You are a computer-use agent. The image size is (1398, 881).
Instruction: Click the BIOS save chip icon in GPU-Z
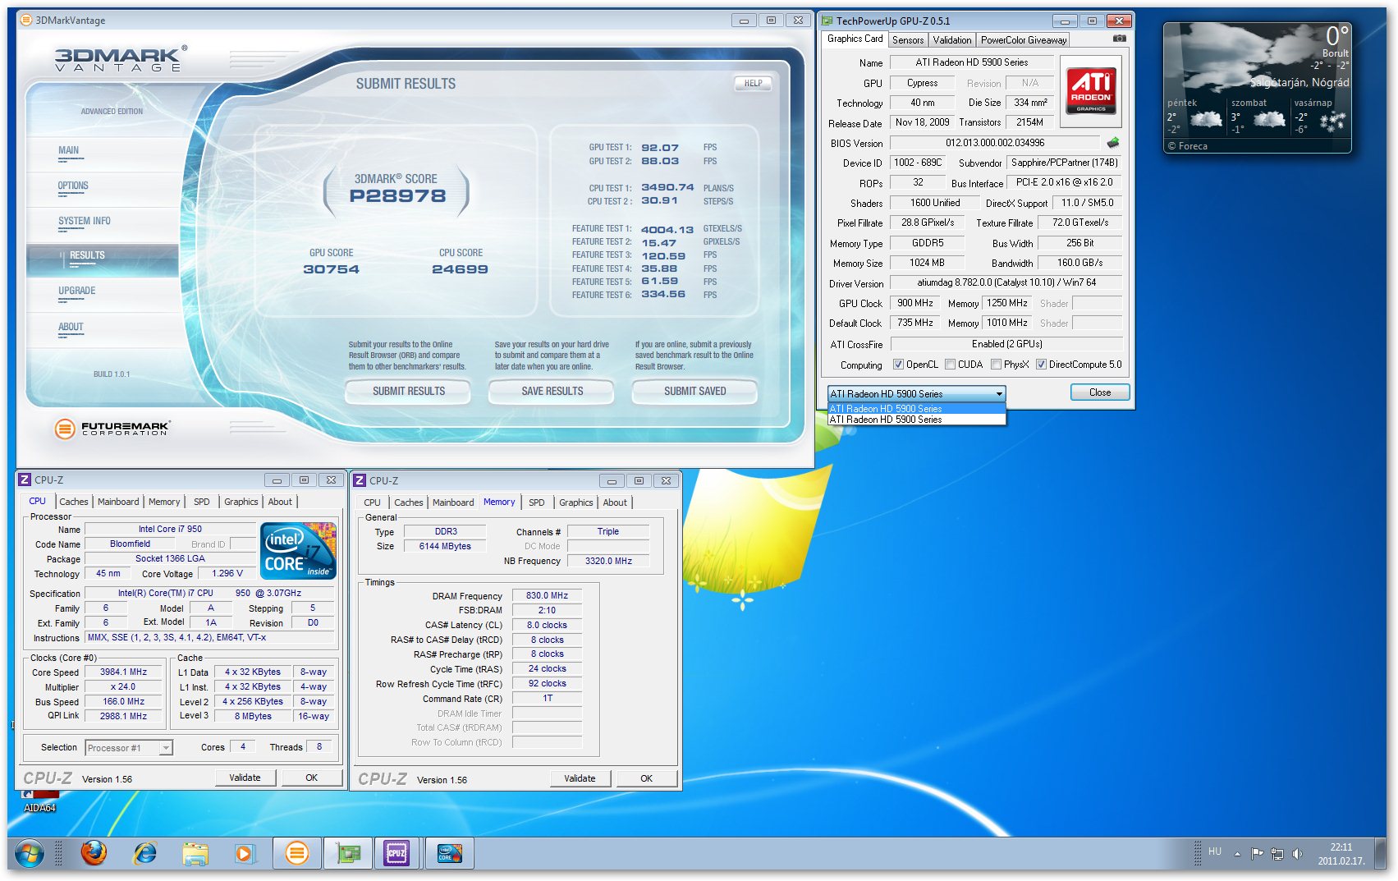pyautogui.click(x=1113, y=143)
